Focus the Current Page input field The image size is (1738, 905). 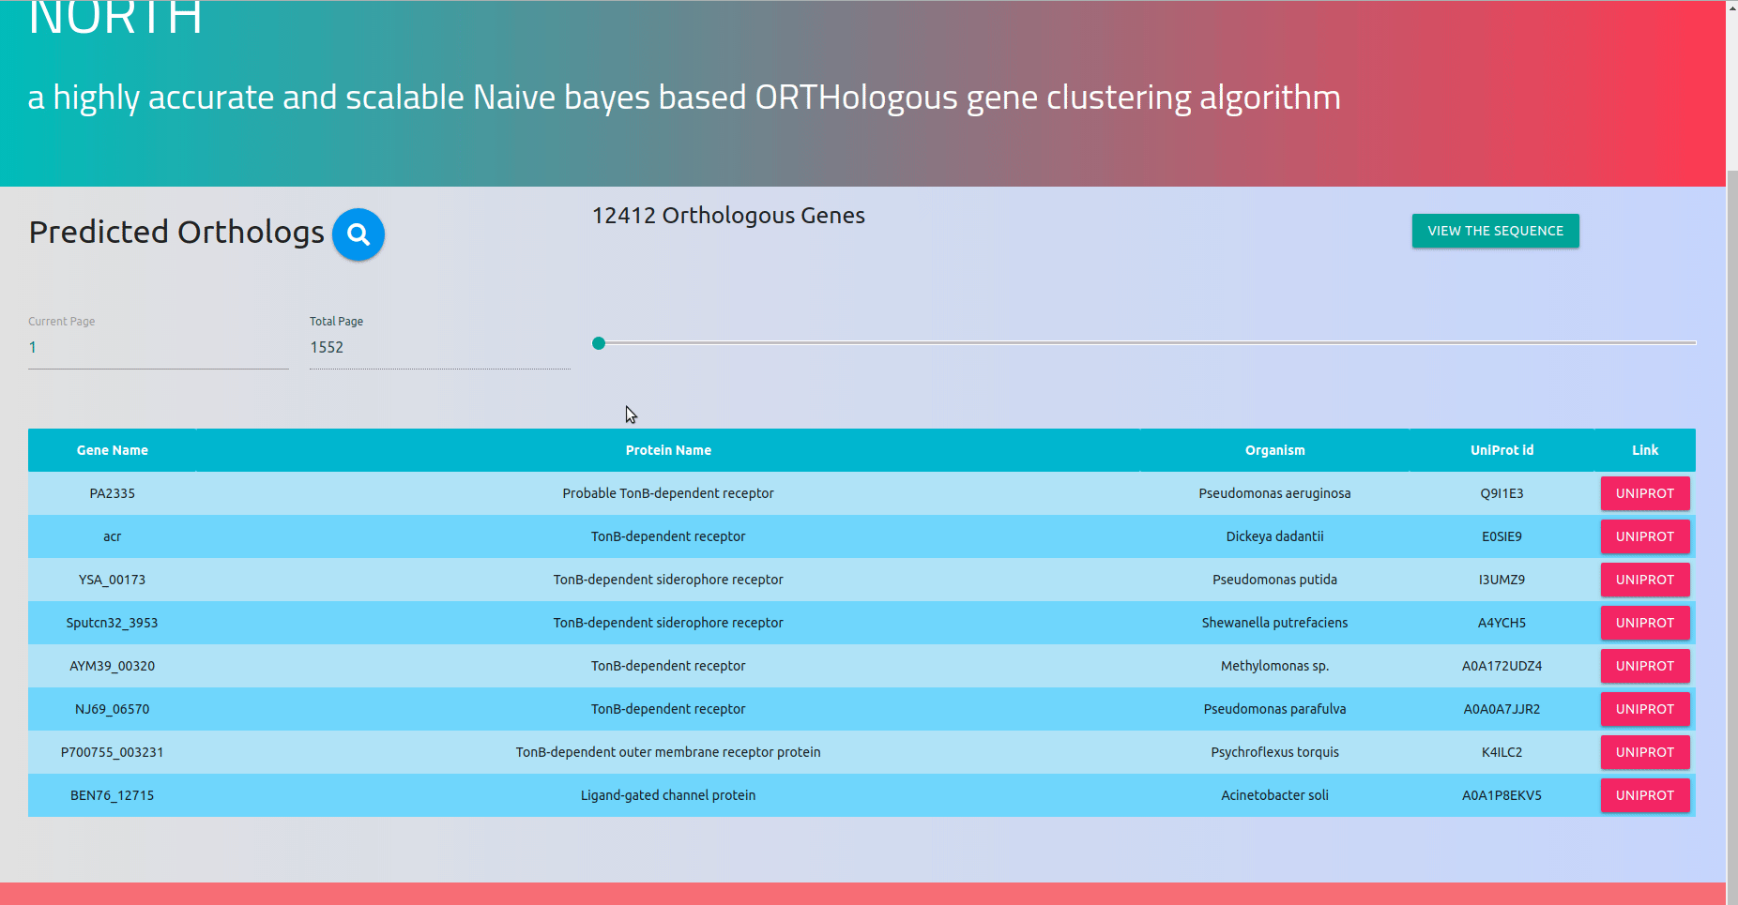click(158, 348)
